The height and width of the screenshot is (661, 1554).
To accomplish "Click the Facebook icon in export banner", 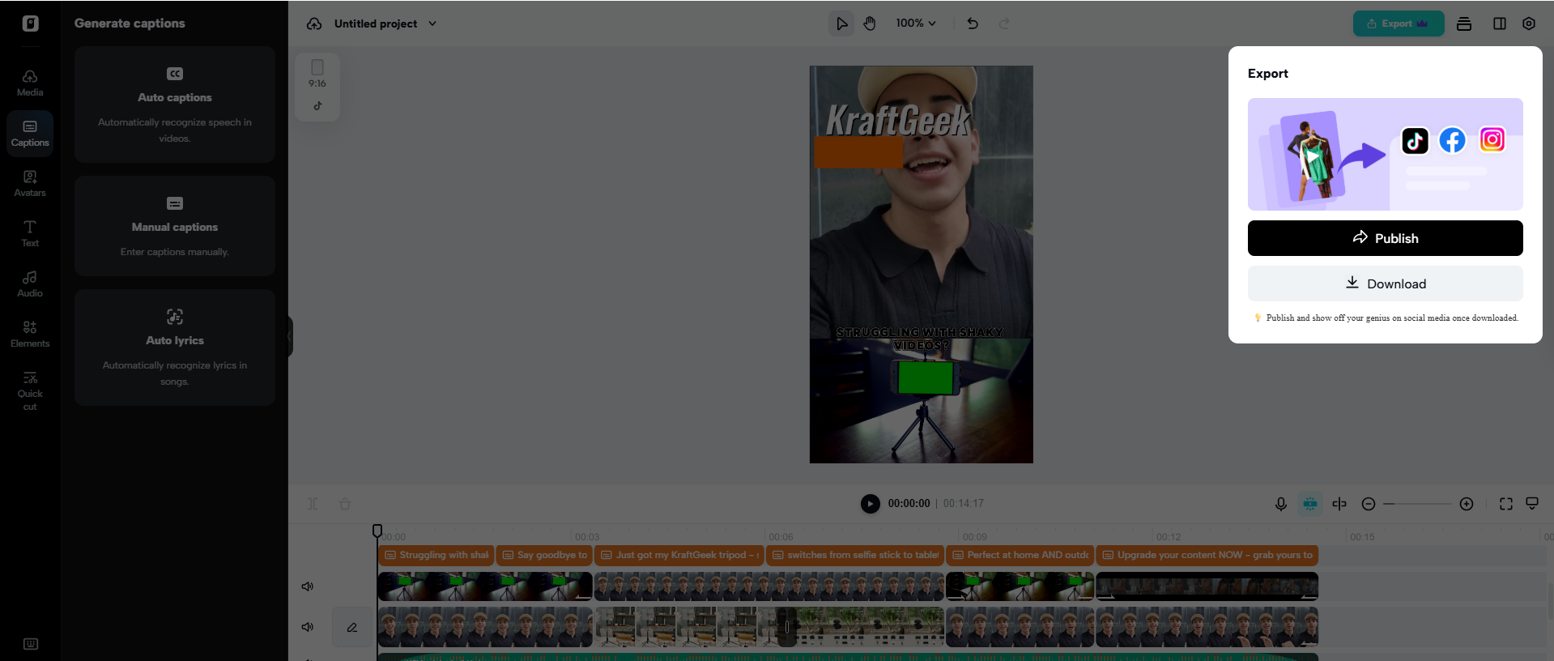I will [1453, 141].
